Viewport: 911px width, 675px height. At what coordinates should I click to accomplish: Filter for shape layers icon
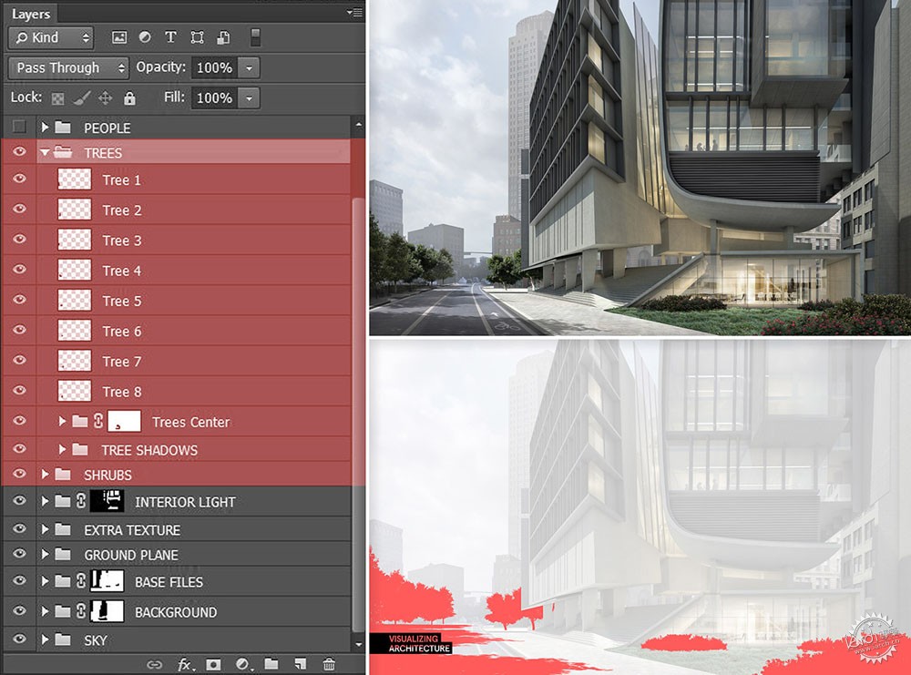point(198,37)
